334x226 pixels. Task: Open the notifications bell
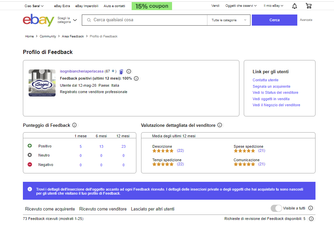[x=294, y=6]
